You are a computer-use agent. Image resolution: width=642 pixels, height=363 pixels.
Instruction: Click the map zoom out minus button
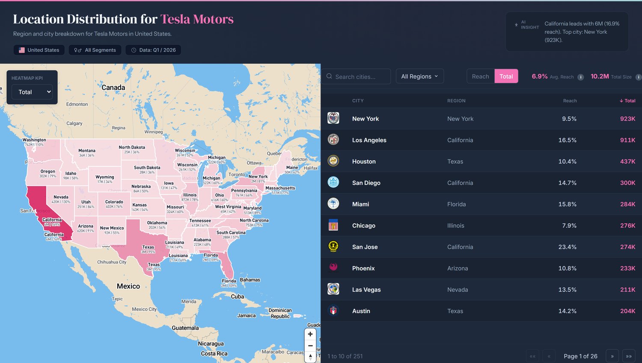coord(310,345)
